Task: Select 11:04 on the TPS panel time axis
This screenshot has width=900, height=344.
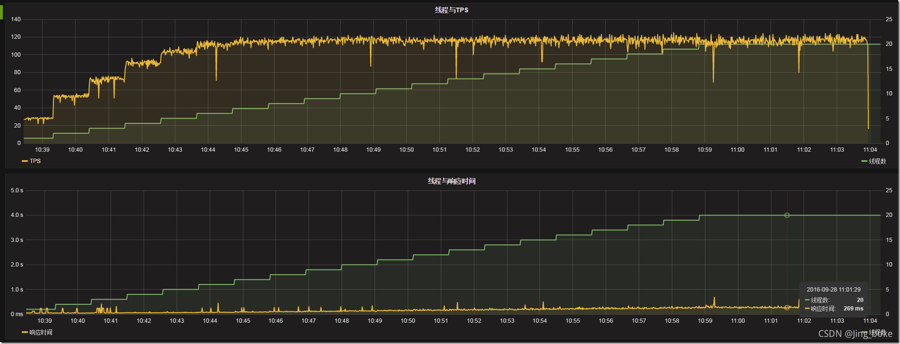Action: 870,150
